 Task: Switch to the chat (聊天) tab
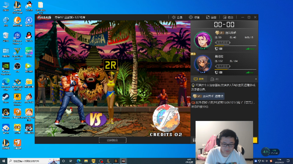(x=199, y=79)
